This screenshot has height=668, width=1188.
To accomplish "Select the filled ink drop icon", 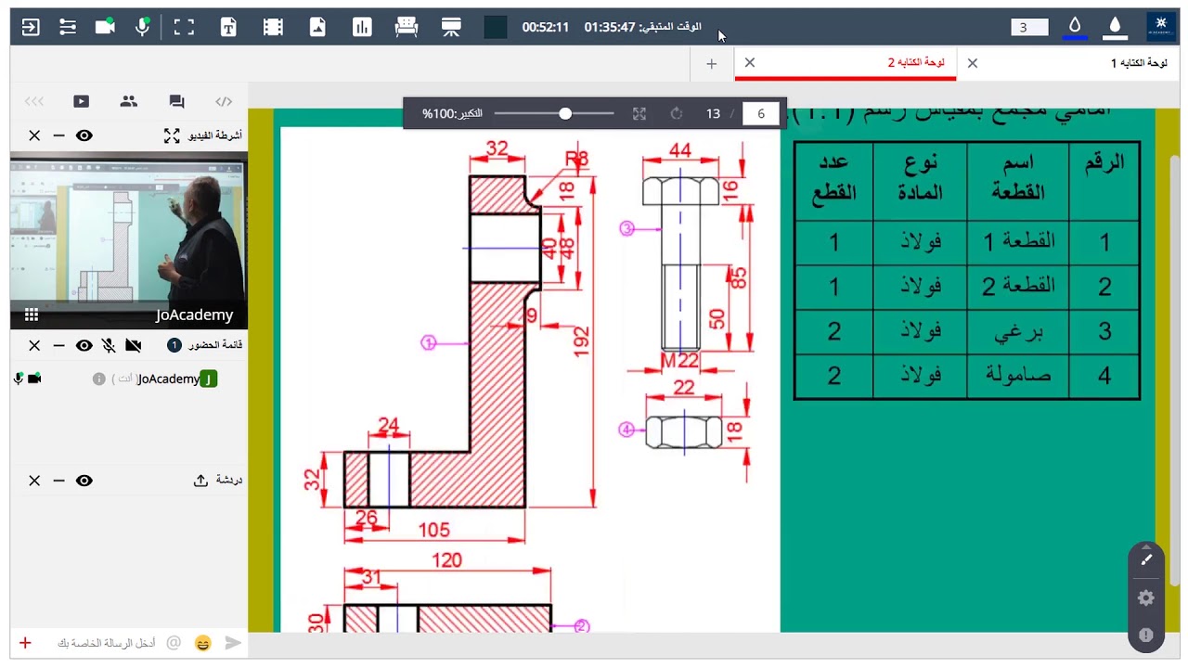I will (1115, 27).
